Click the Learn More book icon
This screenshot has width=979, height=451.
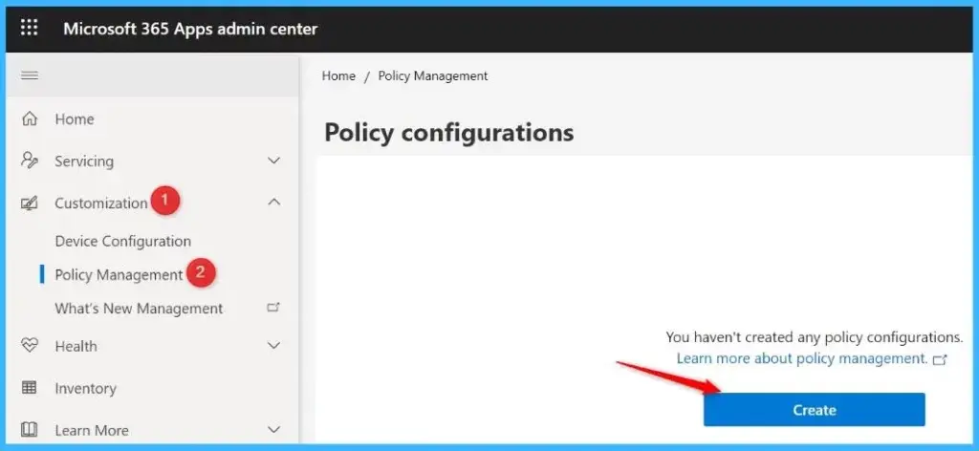[30, 430]
